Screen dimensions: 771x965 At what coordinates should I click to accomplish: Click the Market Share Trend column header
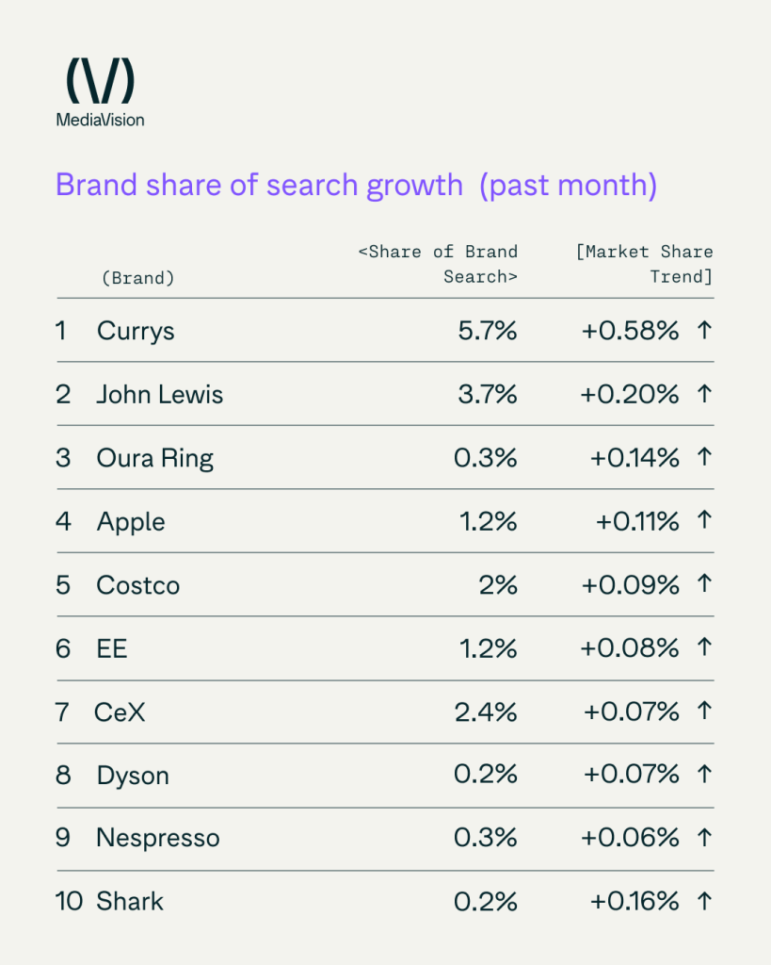click(x=645, y=265)
